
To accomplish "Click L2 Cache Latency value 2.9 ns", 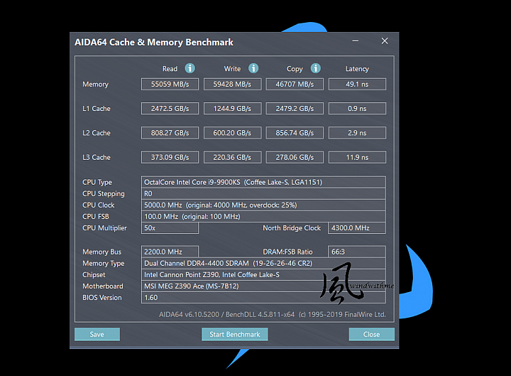I will click(357, 133).
